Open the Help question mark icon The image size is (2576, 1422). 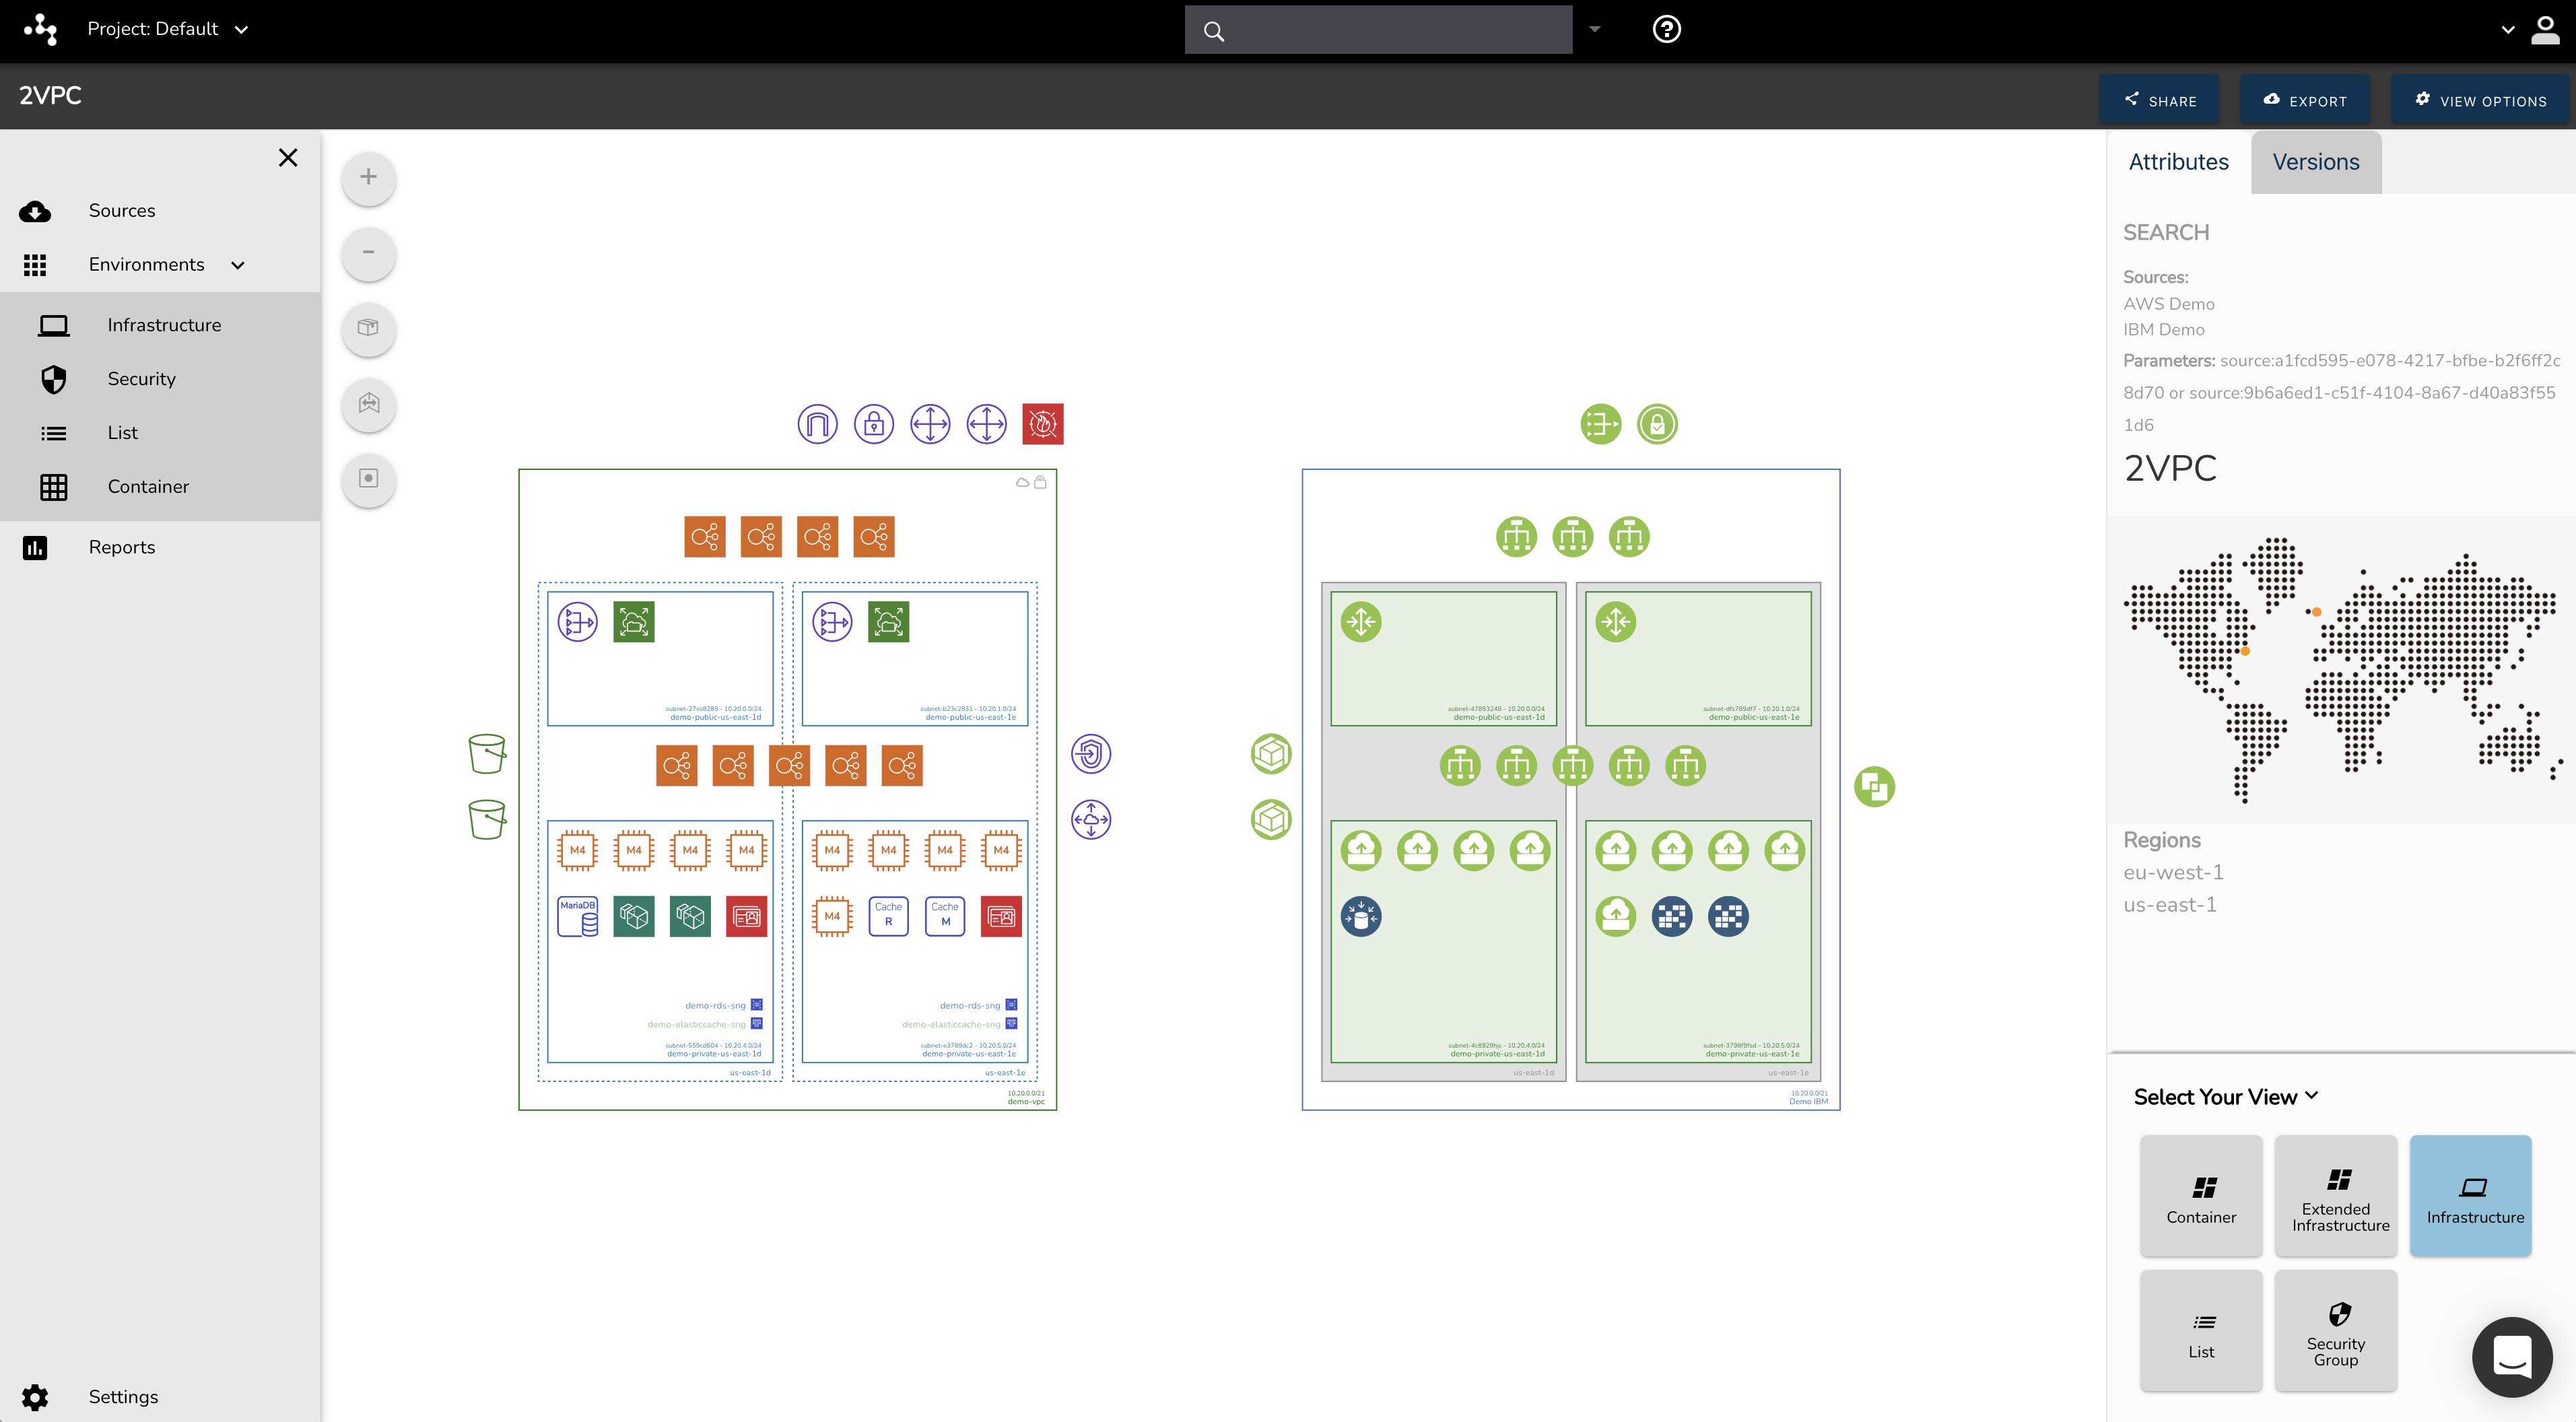click(1665, 29)
